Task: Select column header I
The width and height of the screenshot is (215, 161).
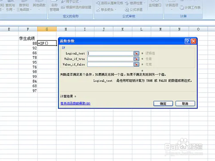Action: tap(85, 29)
